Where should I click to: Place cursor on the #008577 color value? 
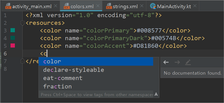(149, 31)
